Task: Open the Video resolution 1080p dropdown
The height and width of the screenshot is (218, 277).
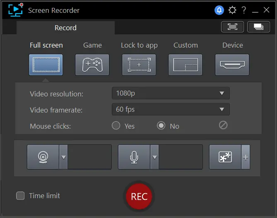Action: click(171, 93)
